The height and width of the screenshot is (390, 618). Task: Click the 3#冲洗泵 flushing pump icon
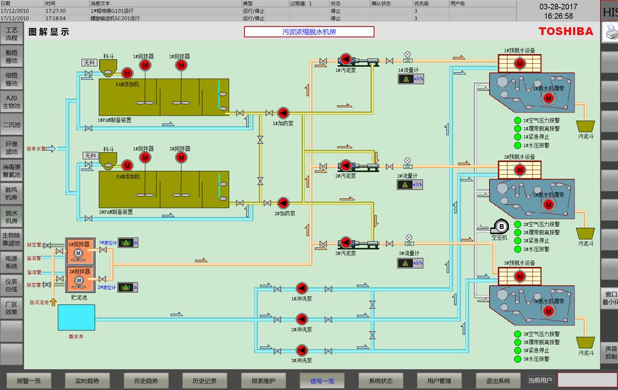coord(302,350)
